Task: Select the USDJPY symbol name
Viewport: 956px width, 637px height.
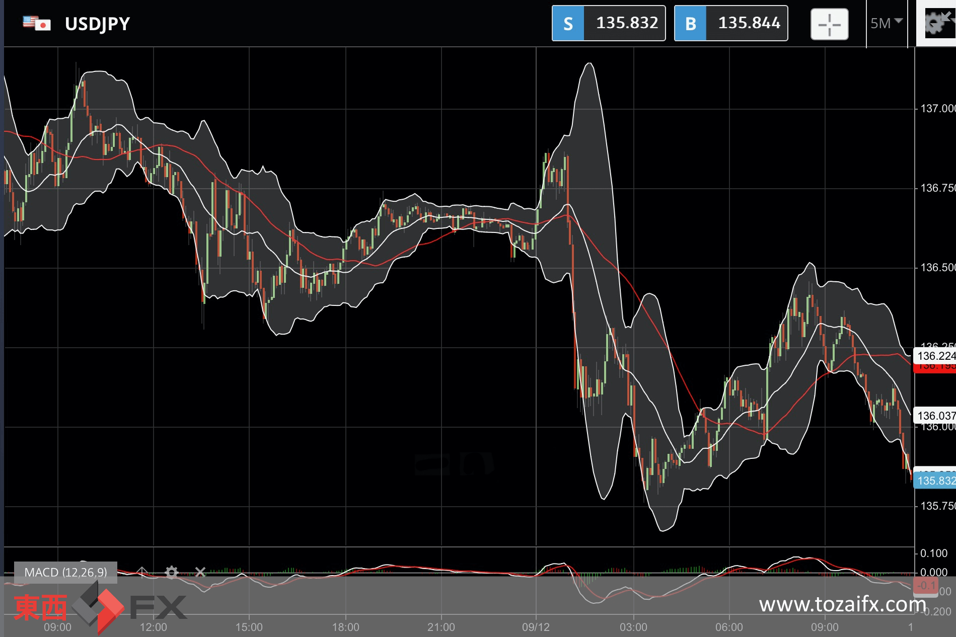Action: tap(98, 24)
